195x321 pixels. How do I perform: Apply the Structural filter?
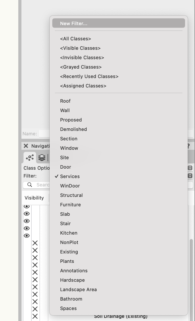(71, 195)
